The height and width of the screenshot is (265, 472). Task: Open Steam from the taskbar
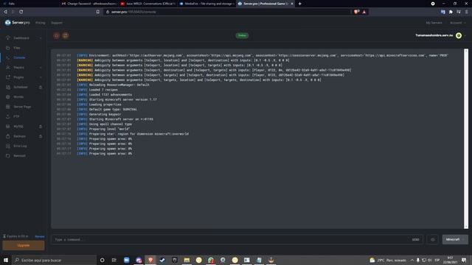[x=162, y=260]
